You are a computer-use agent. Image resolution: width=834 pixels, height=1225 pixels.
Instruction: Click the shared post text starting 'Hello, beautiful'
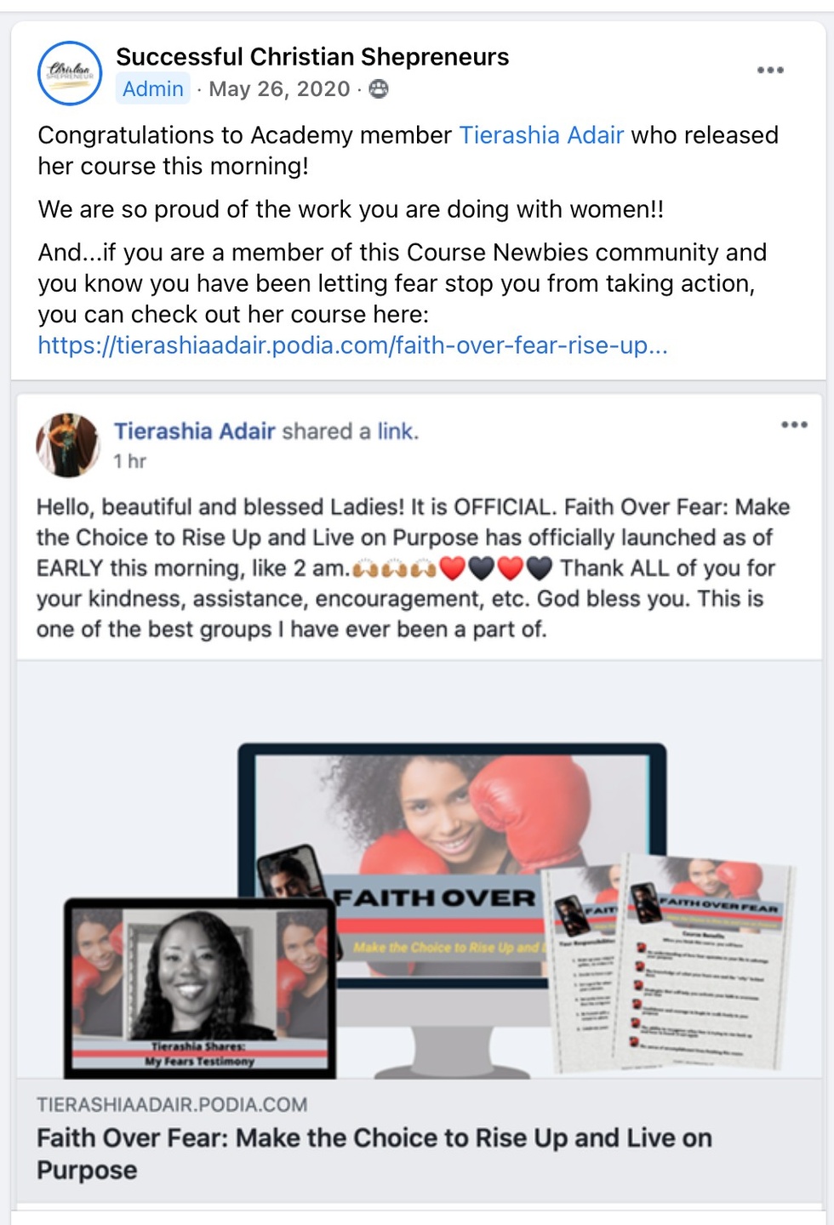(413, 568)
